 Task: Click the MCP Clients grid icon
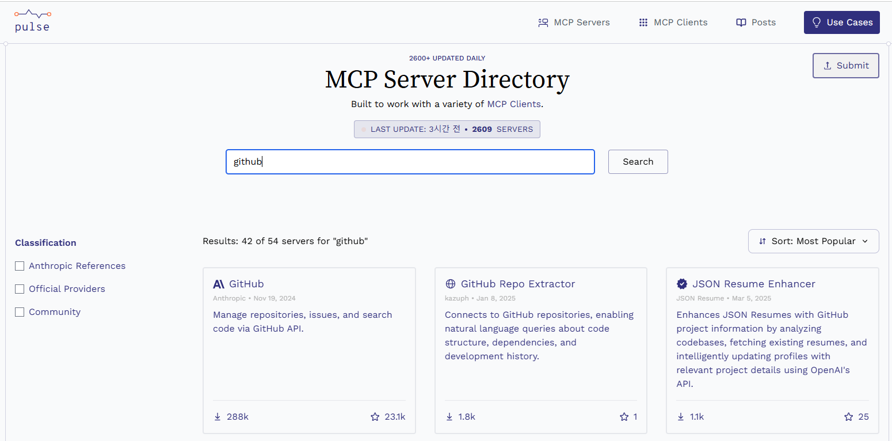coord(643,22)
